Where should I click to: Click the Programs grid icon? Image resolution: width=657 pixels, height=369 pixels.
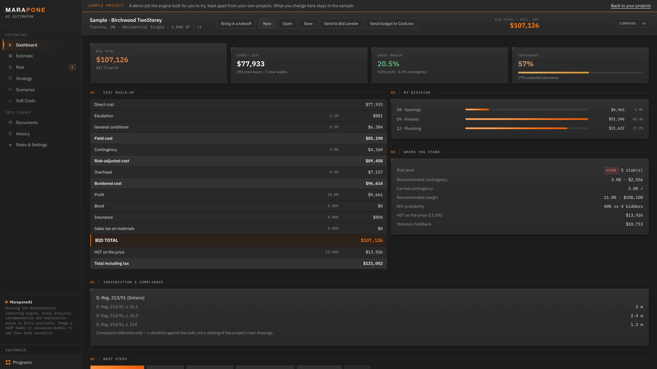[x=8, y=362]
